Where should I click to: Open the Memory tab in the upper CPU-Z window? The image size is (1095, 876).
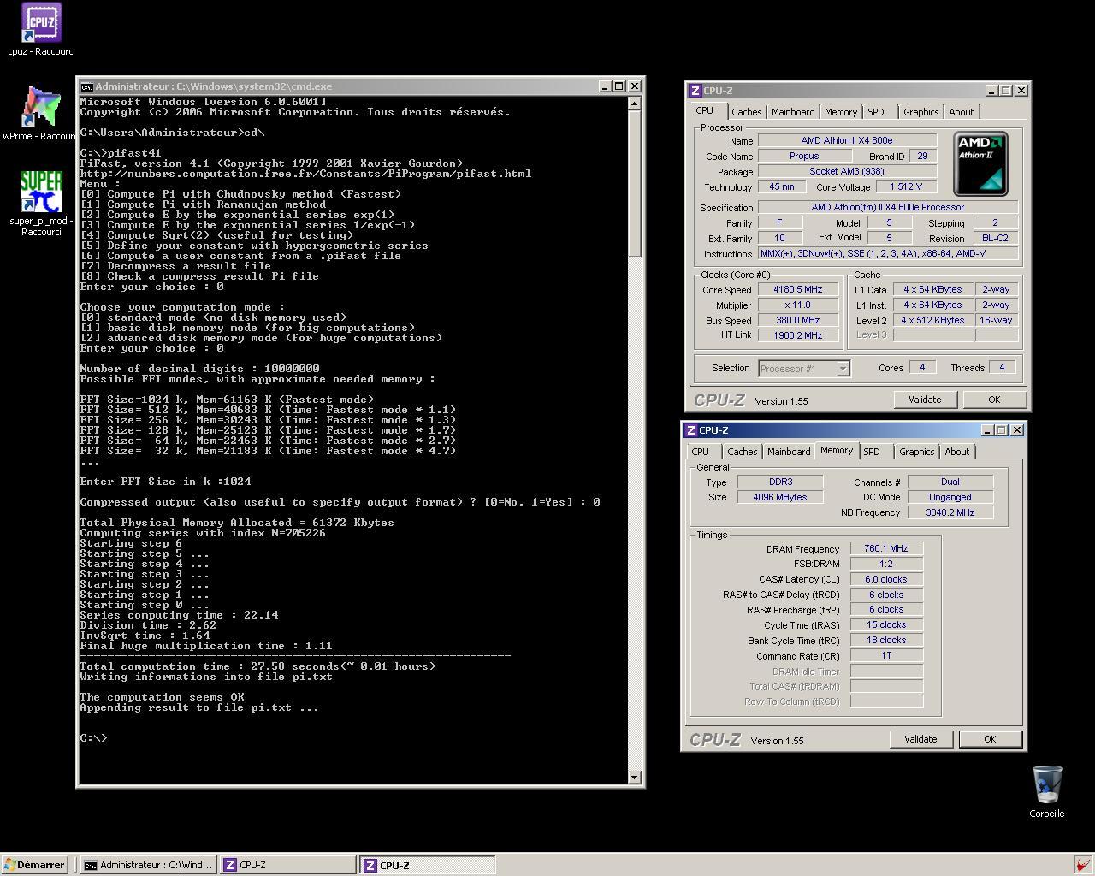[841, 112]
